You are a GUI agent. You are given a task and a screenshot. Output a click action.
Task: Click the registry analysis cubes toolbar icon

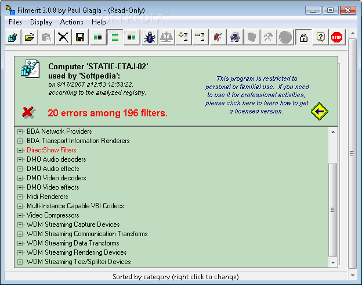coord(13,37)
